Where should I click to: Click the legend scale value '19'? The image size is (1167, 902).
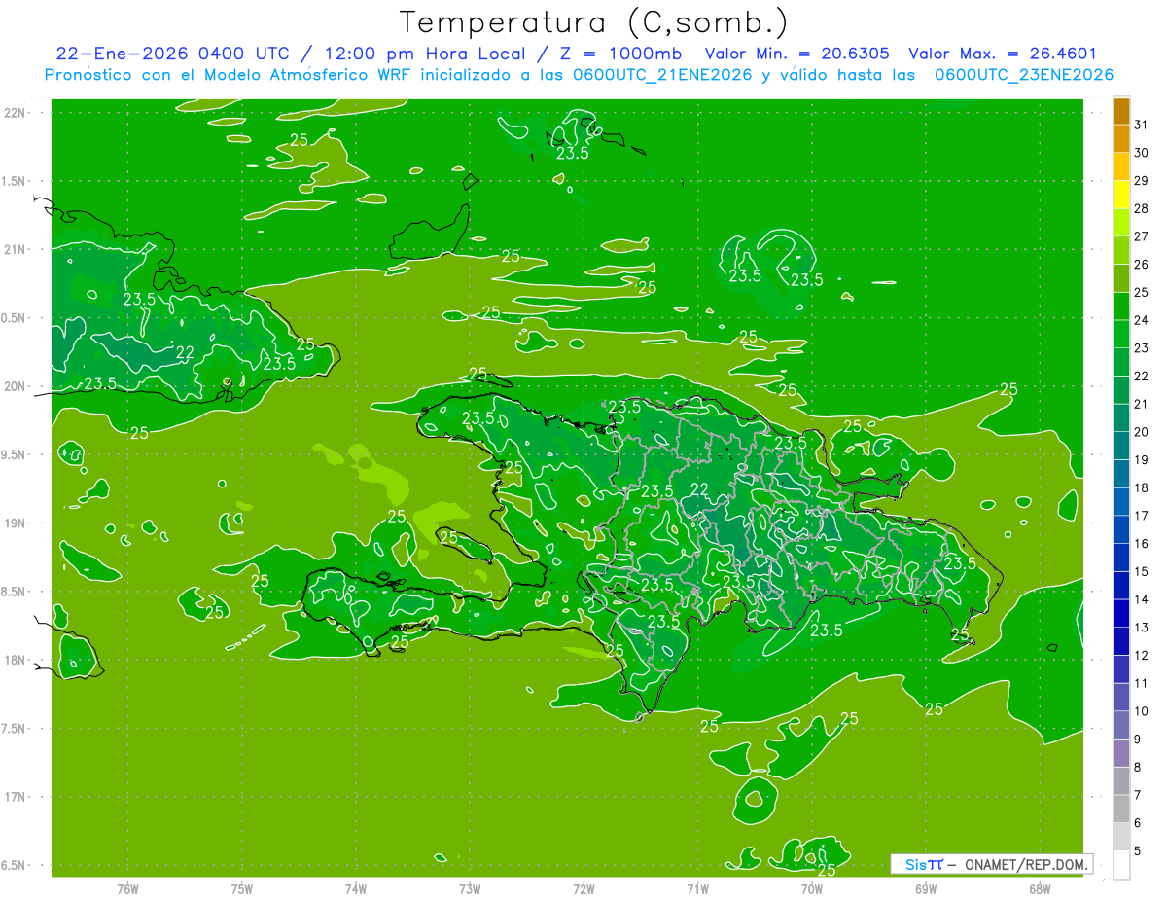pyautogui.click(x=1142, y=460)
